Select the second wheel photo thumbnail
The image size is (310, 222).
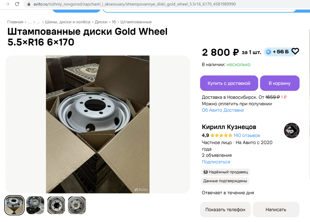pos(35,205)
